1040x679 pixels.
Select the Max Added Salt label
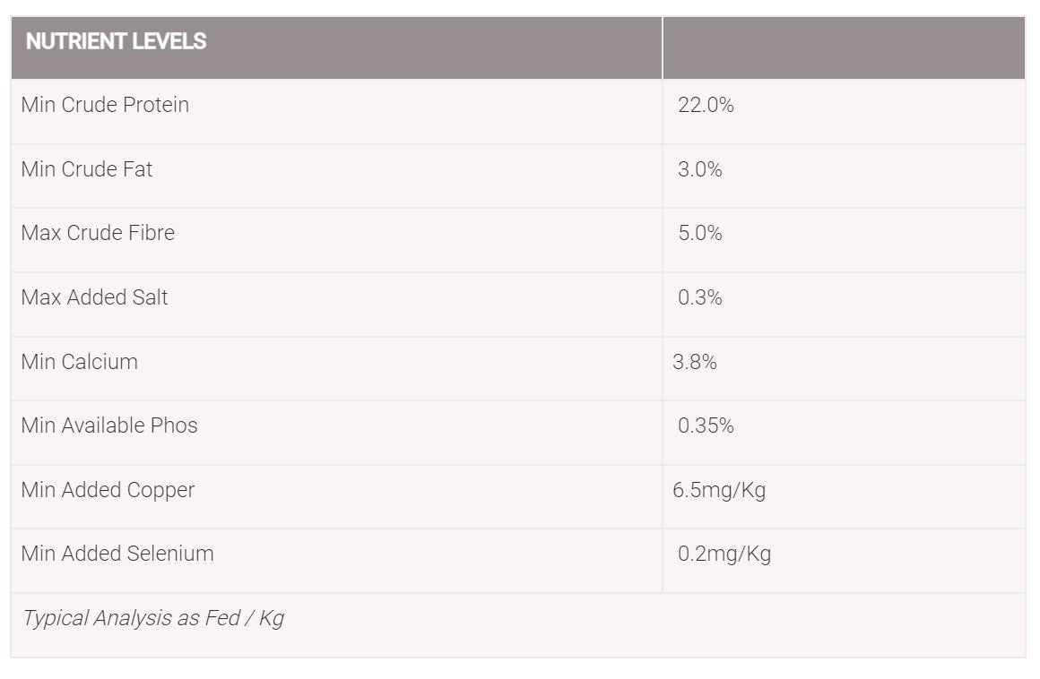pyautogui.click(x=94, y=297)
